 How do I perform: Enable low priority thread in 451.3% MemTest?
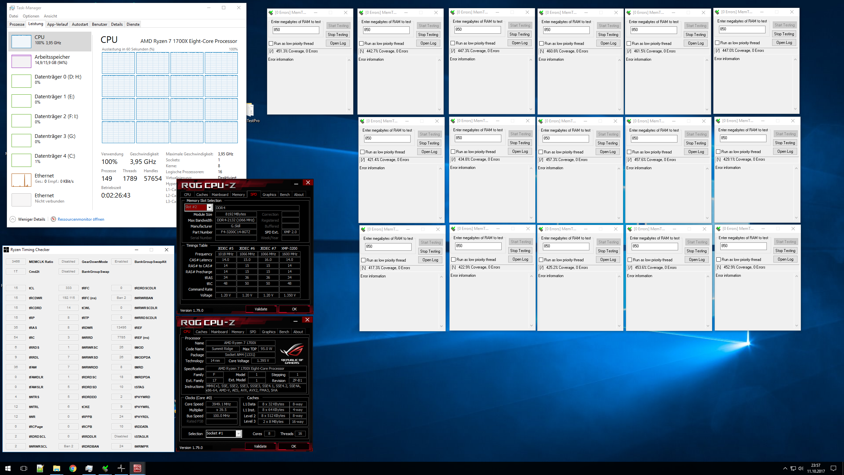tap(271, 44)
